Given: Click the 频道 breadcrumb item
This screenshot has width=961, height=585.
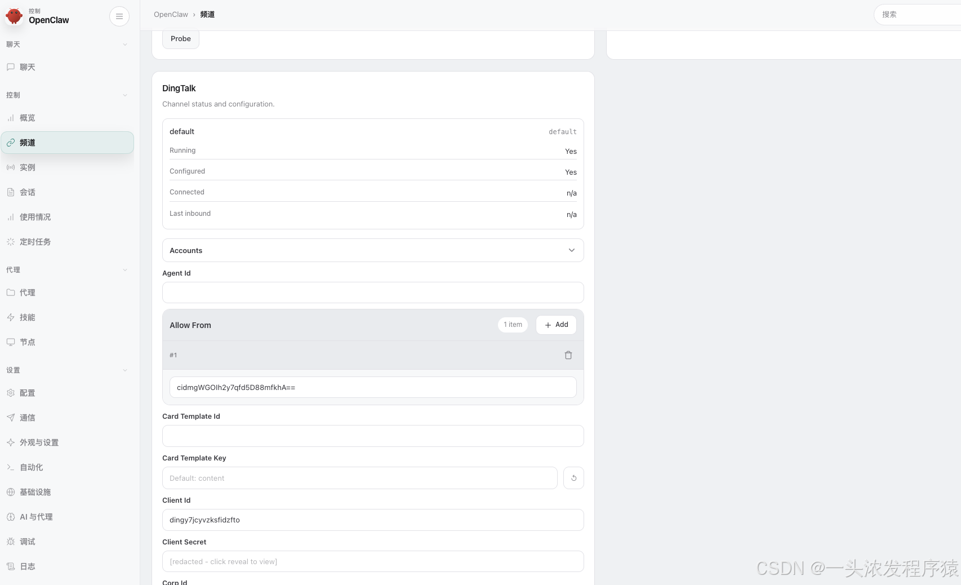Looking at the screenshot, I should click(x=207, y=15).
